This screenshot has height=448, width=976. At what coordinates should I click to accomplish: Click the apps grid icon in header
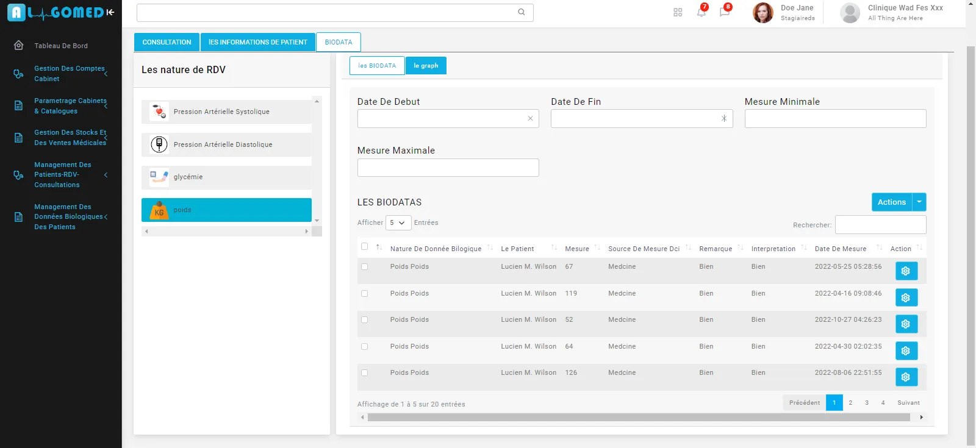pyautogui.click(x=678, y=12)
